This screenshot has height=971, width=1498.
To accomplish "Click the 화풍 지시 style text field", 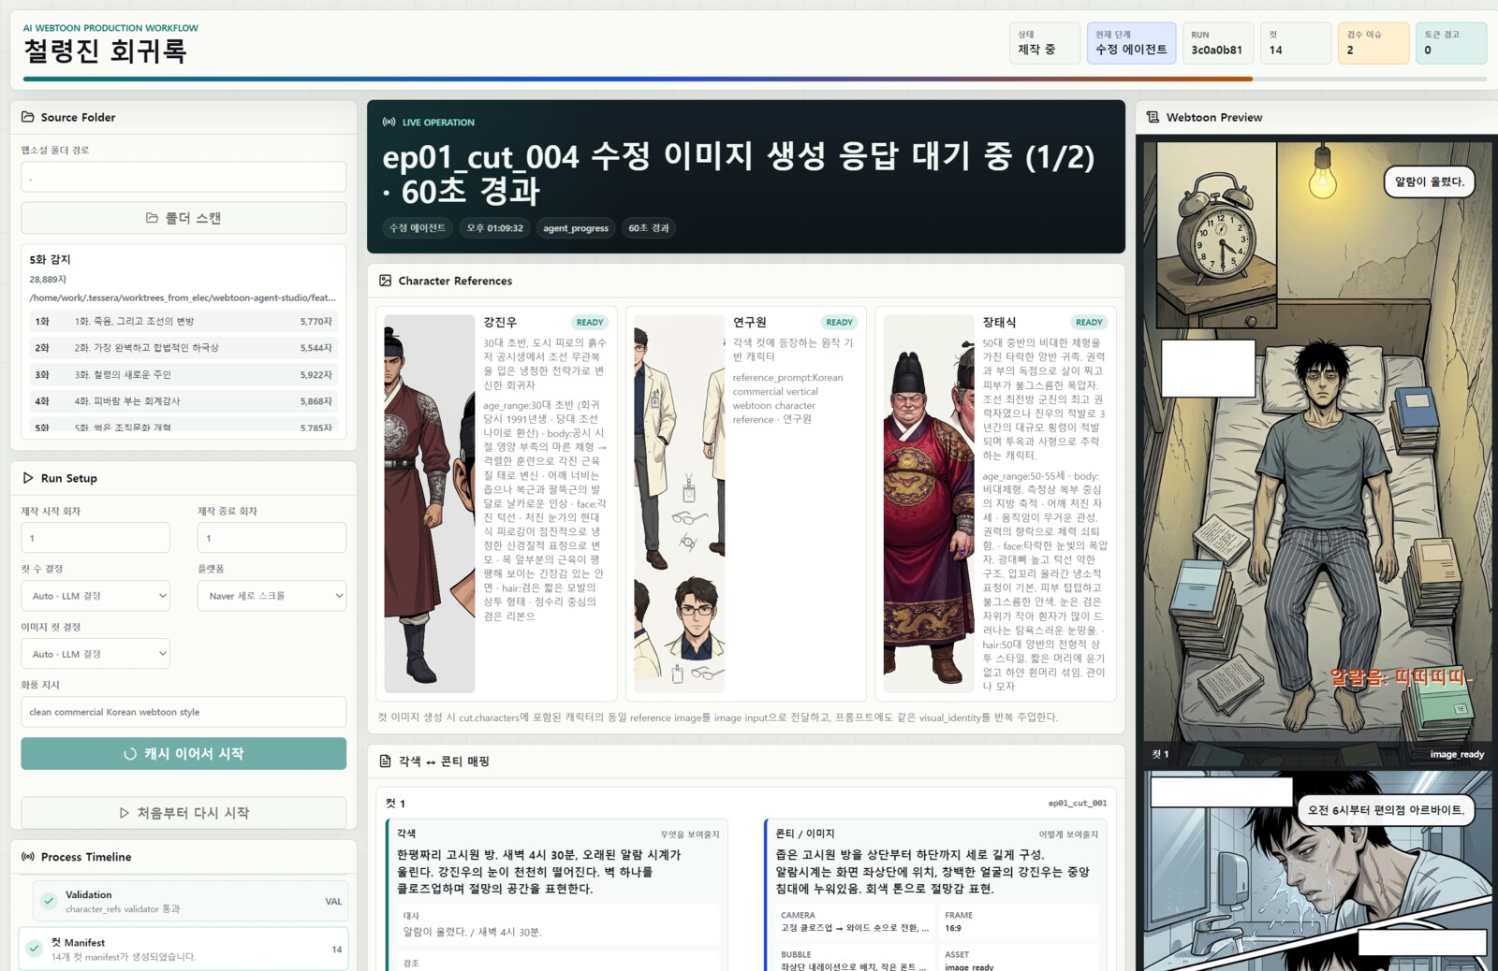I will pyautogui.click(x=184, y=712).
